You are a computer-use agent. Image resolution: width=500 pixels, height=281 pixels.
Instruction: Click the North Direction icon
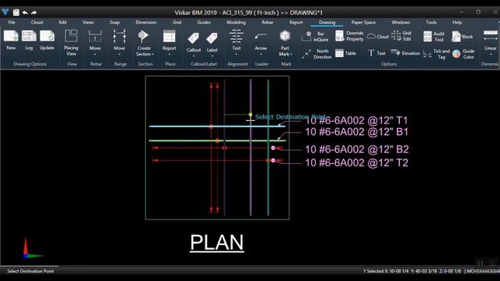(x=306, y=54)
